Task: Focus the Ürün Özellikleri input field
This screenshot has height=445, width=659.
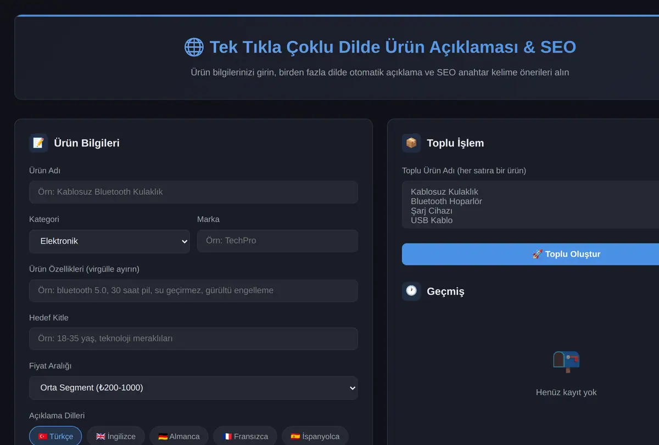Action: click(193, 291)
